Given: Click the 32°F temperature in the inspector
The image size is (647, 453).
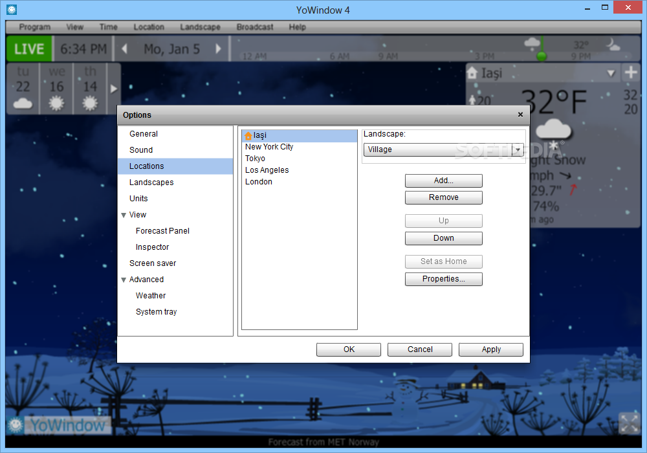Looking at the screenshot, I should tap(554, 102).
